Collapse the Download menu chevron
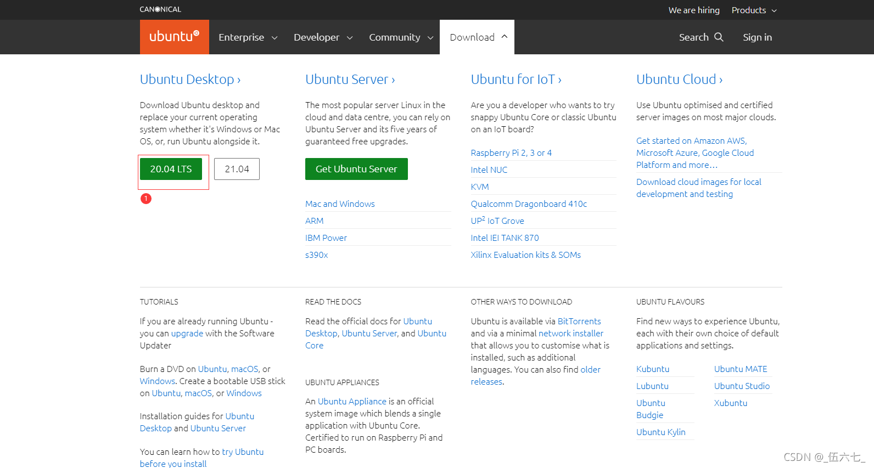Image resolution: width=874 pixels, height=468 pixels. tap(505, 36)
